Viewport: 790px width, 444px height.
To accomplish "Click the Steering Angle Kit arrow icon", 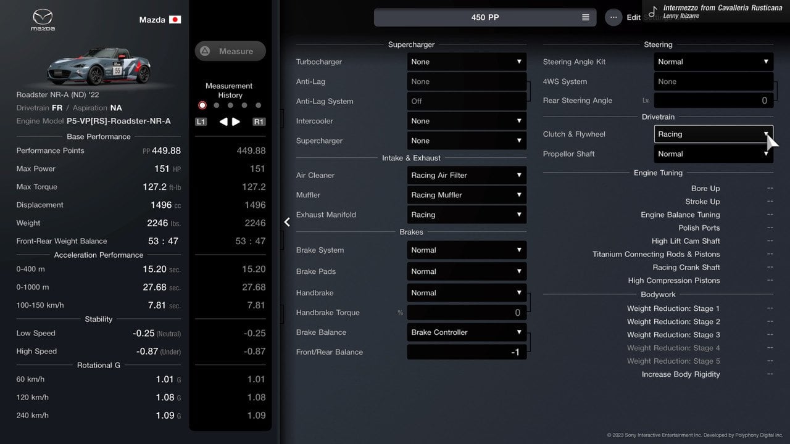I will click(766, 62).
